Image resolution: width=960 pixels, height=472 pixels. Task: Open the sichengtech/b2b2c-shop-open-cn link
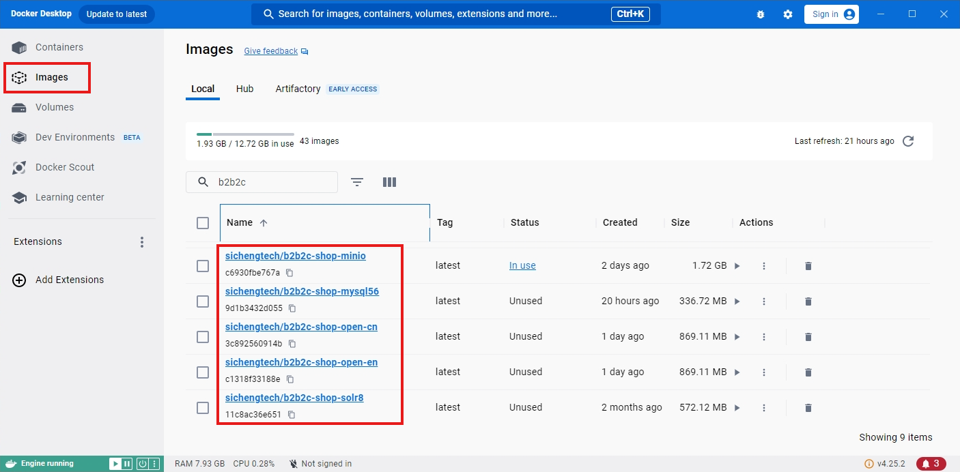301,327
